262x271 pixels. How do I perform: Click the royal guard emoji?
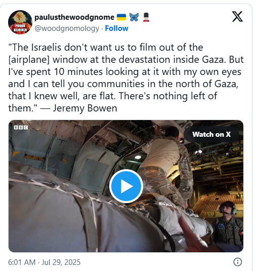coord(146,17)
